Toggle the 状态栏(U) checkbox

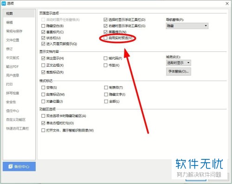point(43,38)
